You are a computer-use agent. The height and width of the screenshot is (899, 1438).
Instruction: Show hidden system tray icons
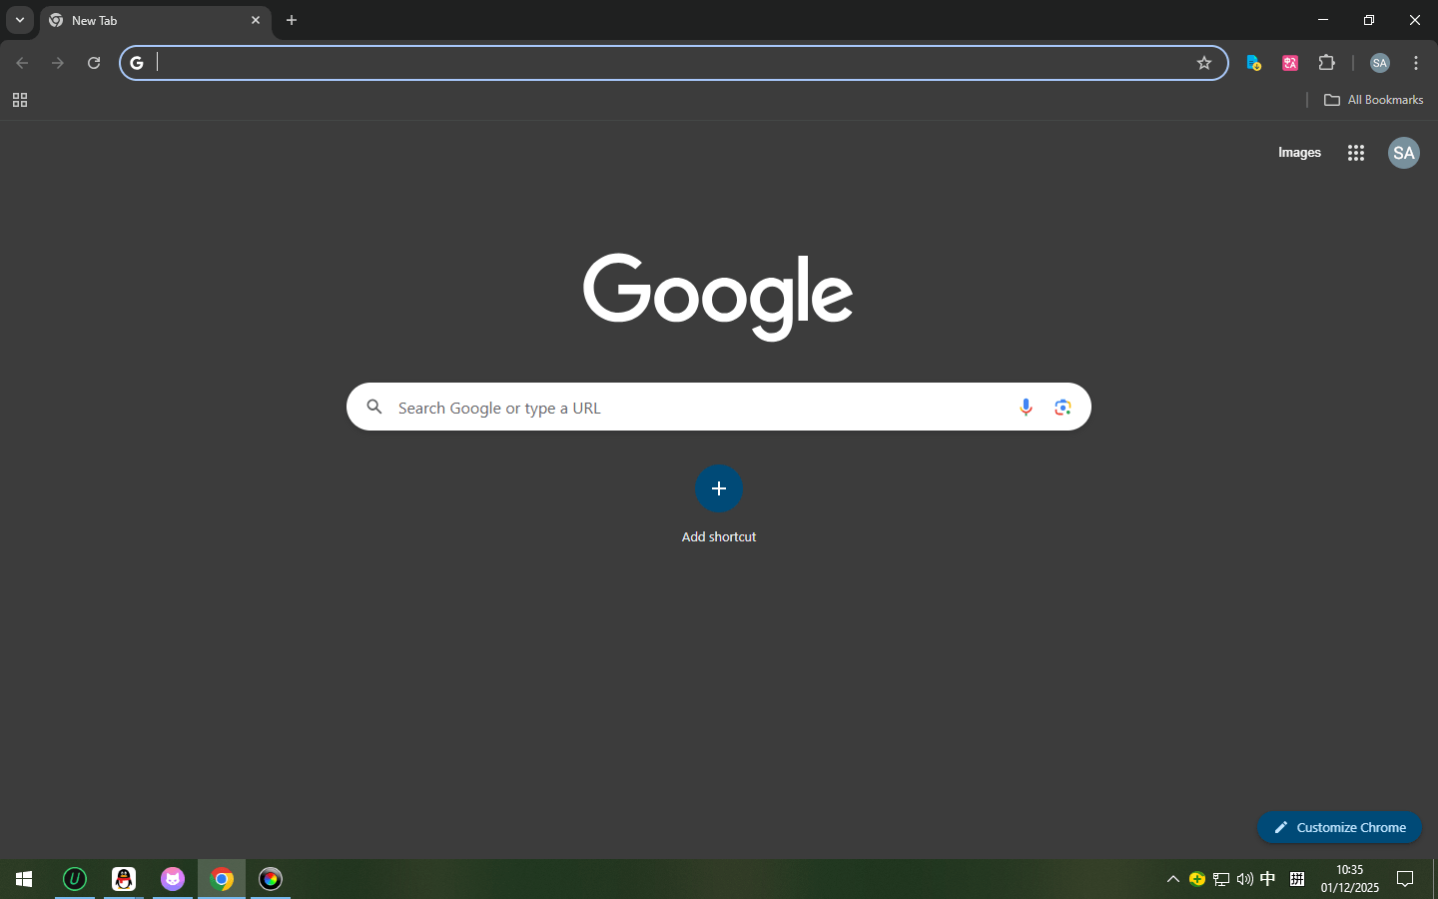pyautogui.click(x=1173, y=879)
